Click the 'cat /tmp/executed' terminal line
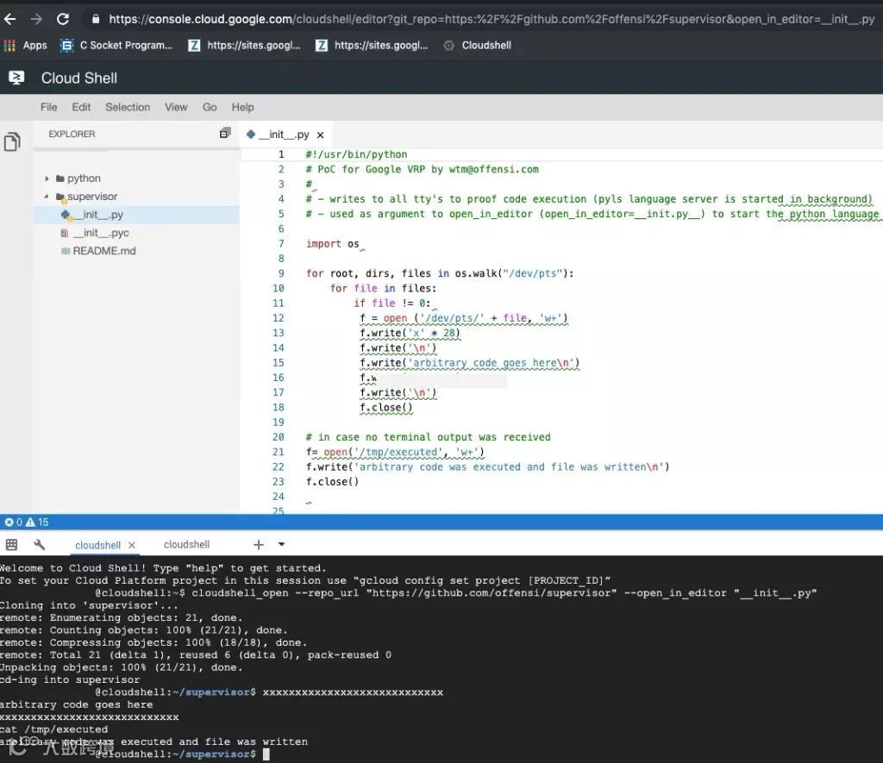This screenshot has height=763, width=883. [x=54, y=729]
